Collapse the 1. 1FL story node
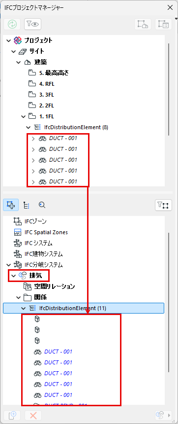Screen dimensions: 178x424 coord(24,116)
